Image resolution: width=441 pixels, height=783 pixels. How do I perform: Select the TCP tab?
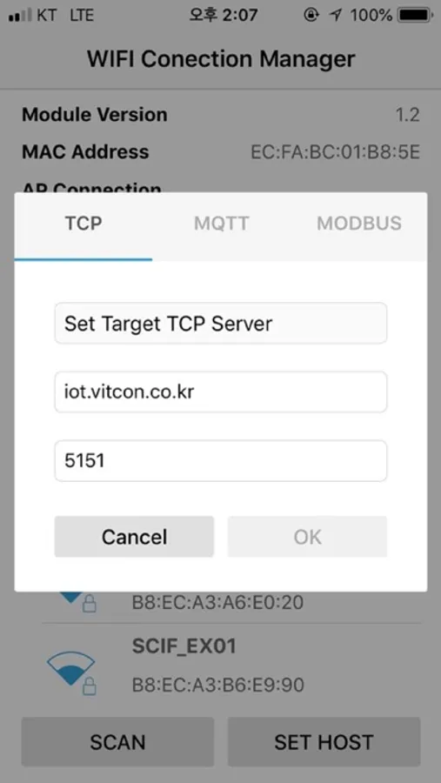point(84,225)
